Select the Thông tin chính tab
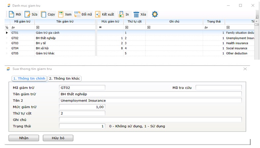 (x=29, y=78)
